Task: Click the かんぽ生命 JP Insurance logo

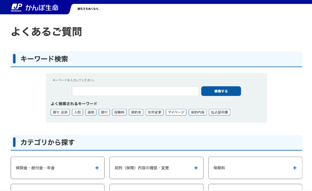Action: pyautogui.click(x=35, y=8)
